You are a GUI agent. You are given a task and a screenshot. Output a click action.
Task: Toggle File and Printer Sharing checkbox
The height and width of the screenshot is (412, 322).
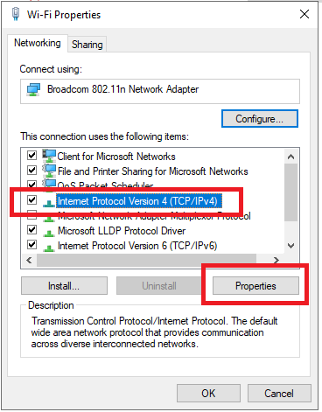click(31, 170)
